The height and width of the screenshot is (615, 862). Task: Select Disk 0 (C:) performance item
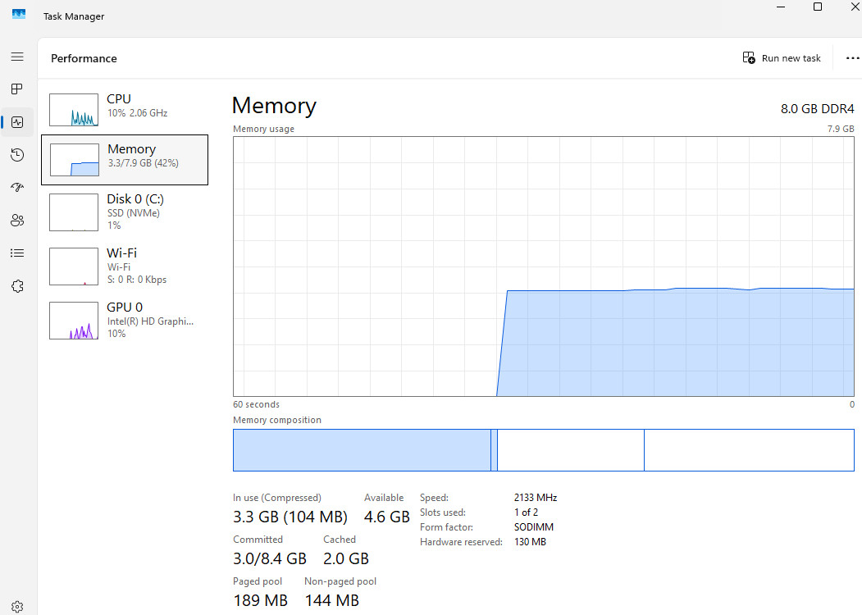tap(125, 212)
